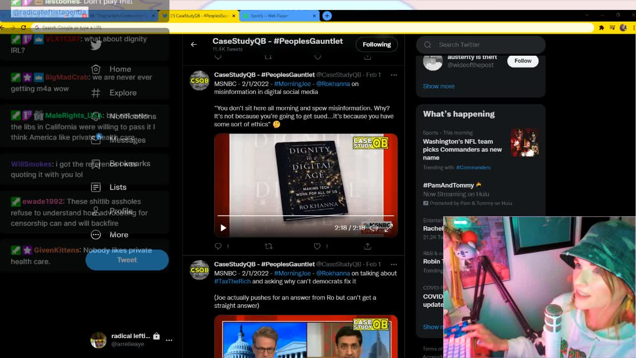This screenshot has height=358, width=636.
Task: Open the #PamAndTommy promoted trend
Action: point(448,185)
